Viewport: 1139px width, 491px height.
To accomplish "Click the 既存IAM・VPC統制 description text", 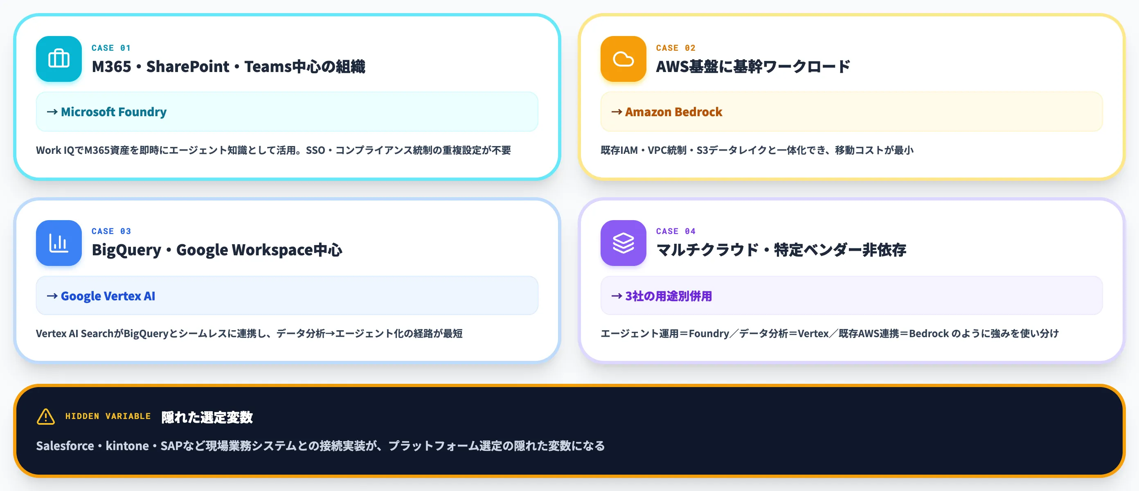I will [757, 151].
